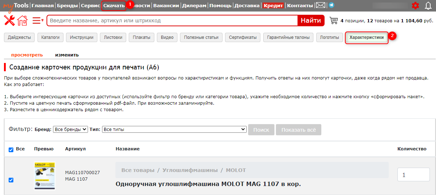Open settings via the red gear icon
Viewport: 436px width, 195px height.
tap(415, 5)
